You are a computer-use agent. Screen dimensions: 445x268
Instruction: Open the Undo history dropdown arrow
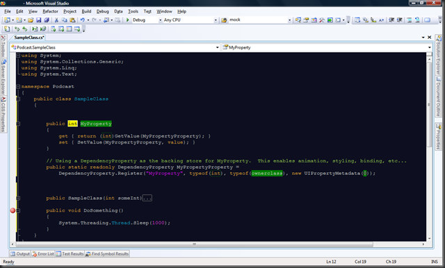coord(88,20)
